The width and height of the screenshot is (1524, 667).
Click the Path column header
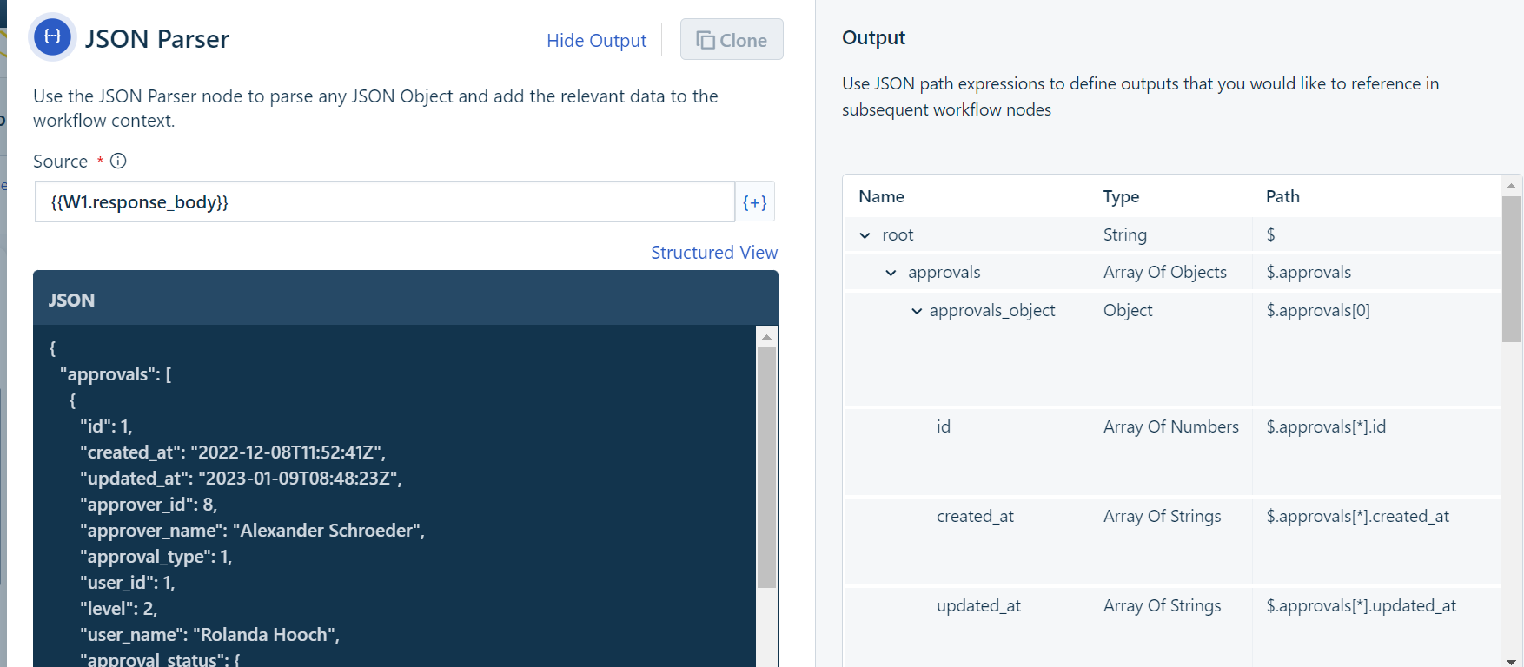tap(1282, 196)
